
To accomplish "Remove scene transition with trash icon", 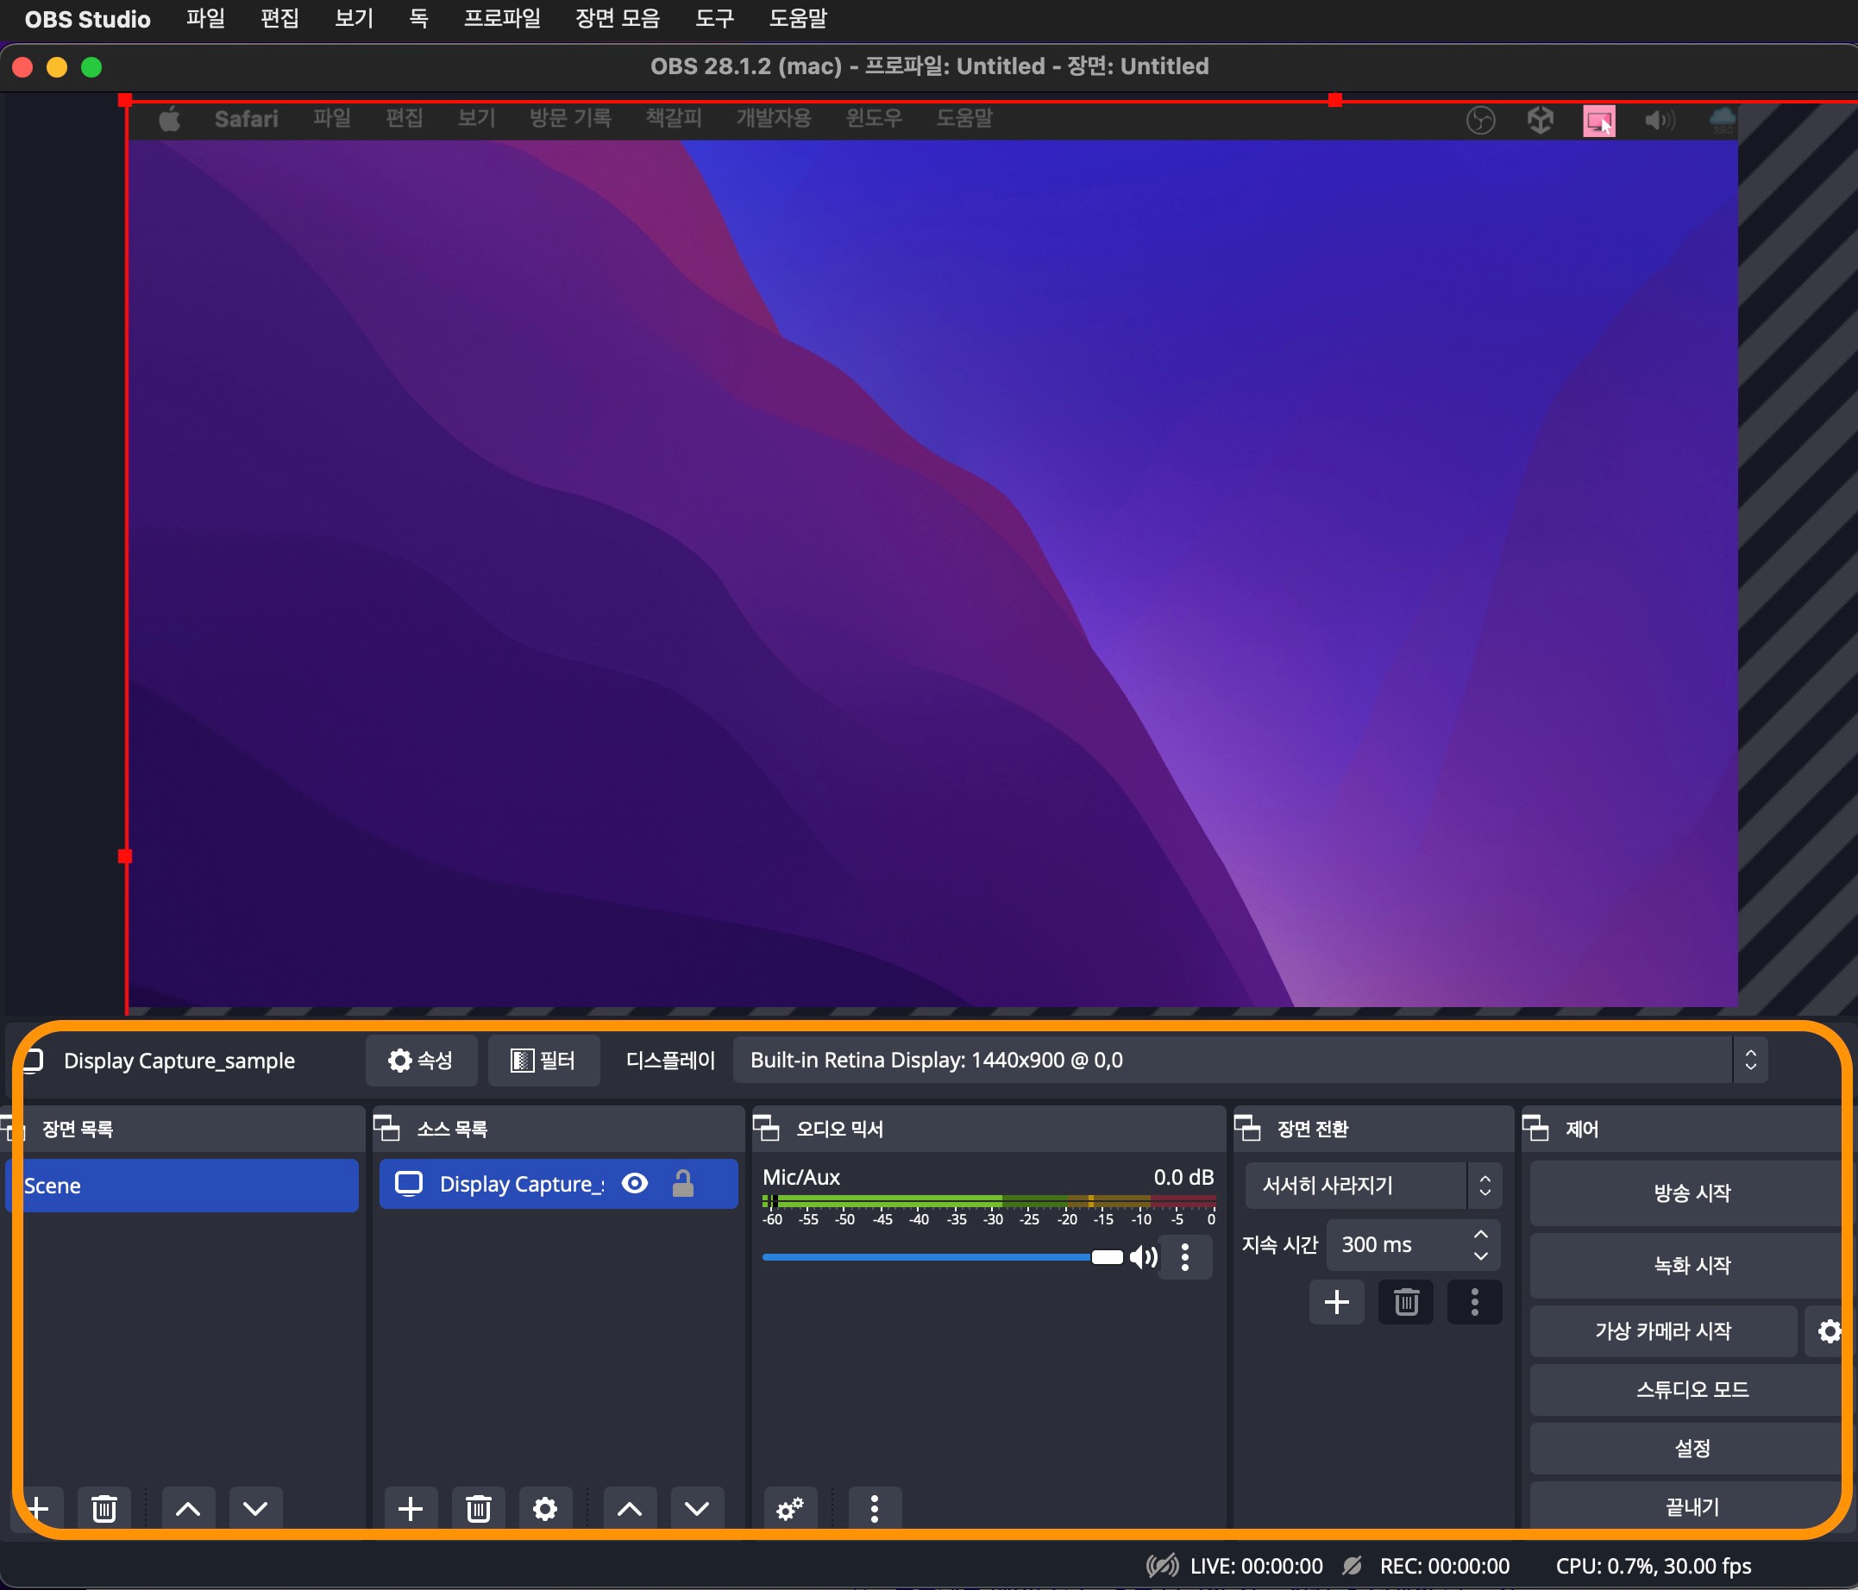I will 1406,1302.
